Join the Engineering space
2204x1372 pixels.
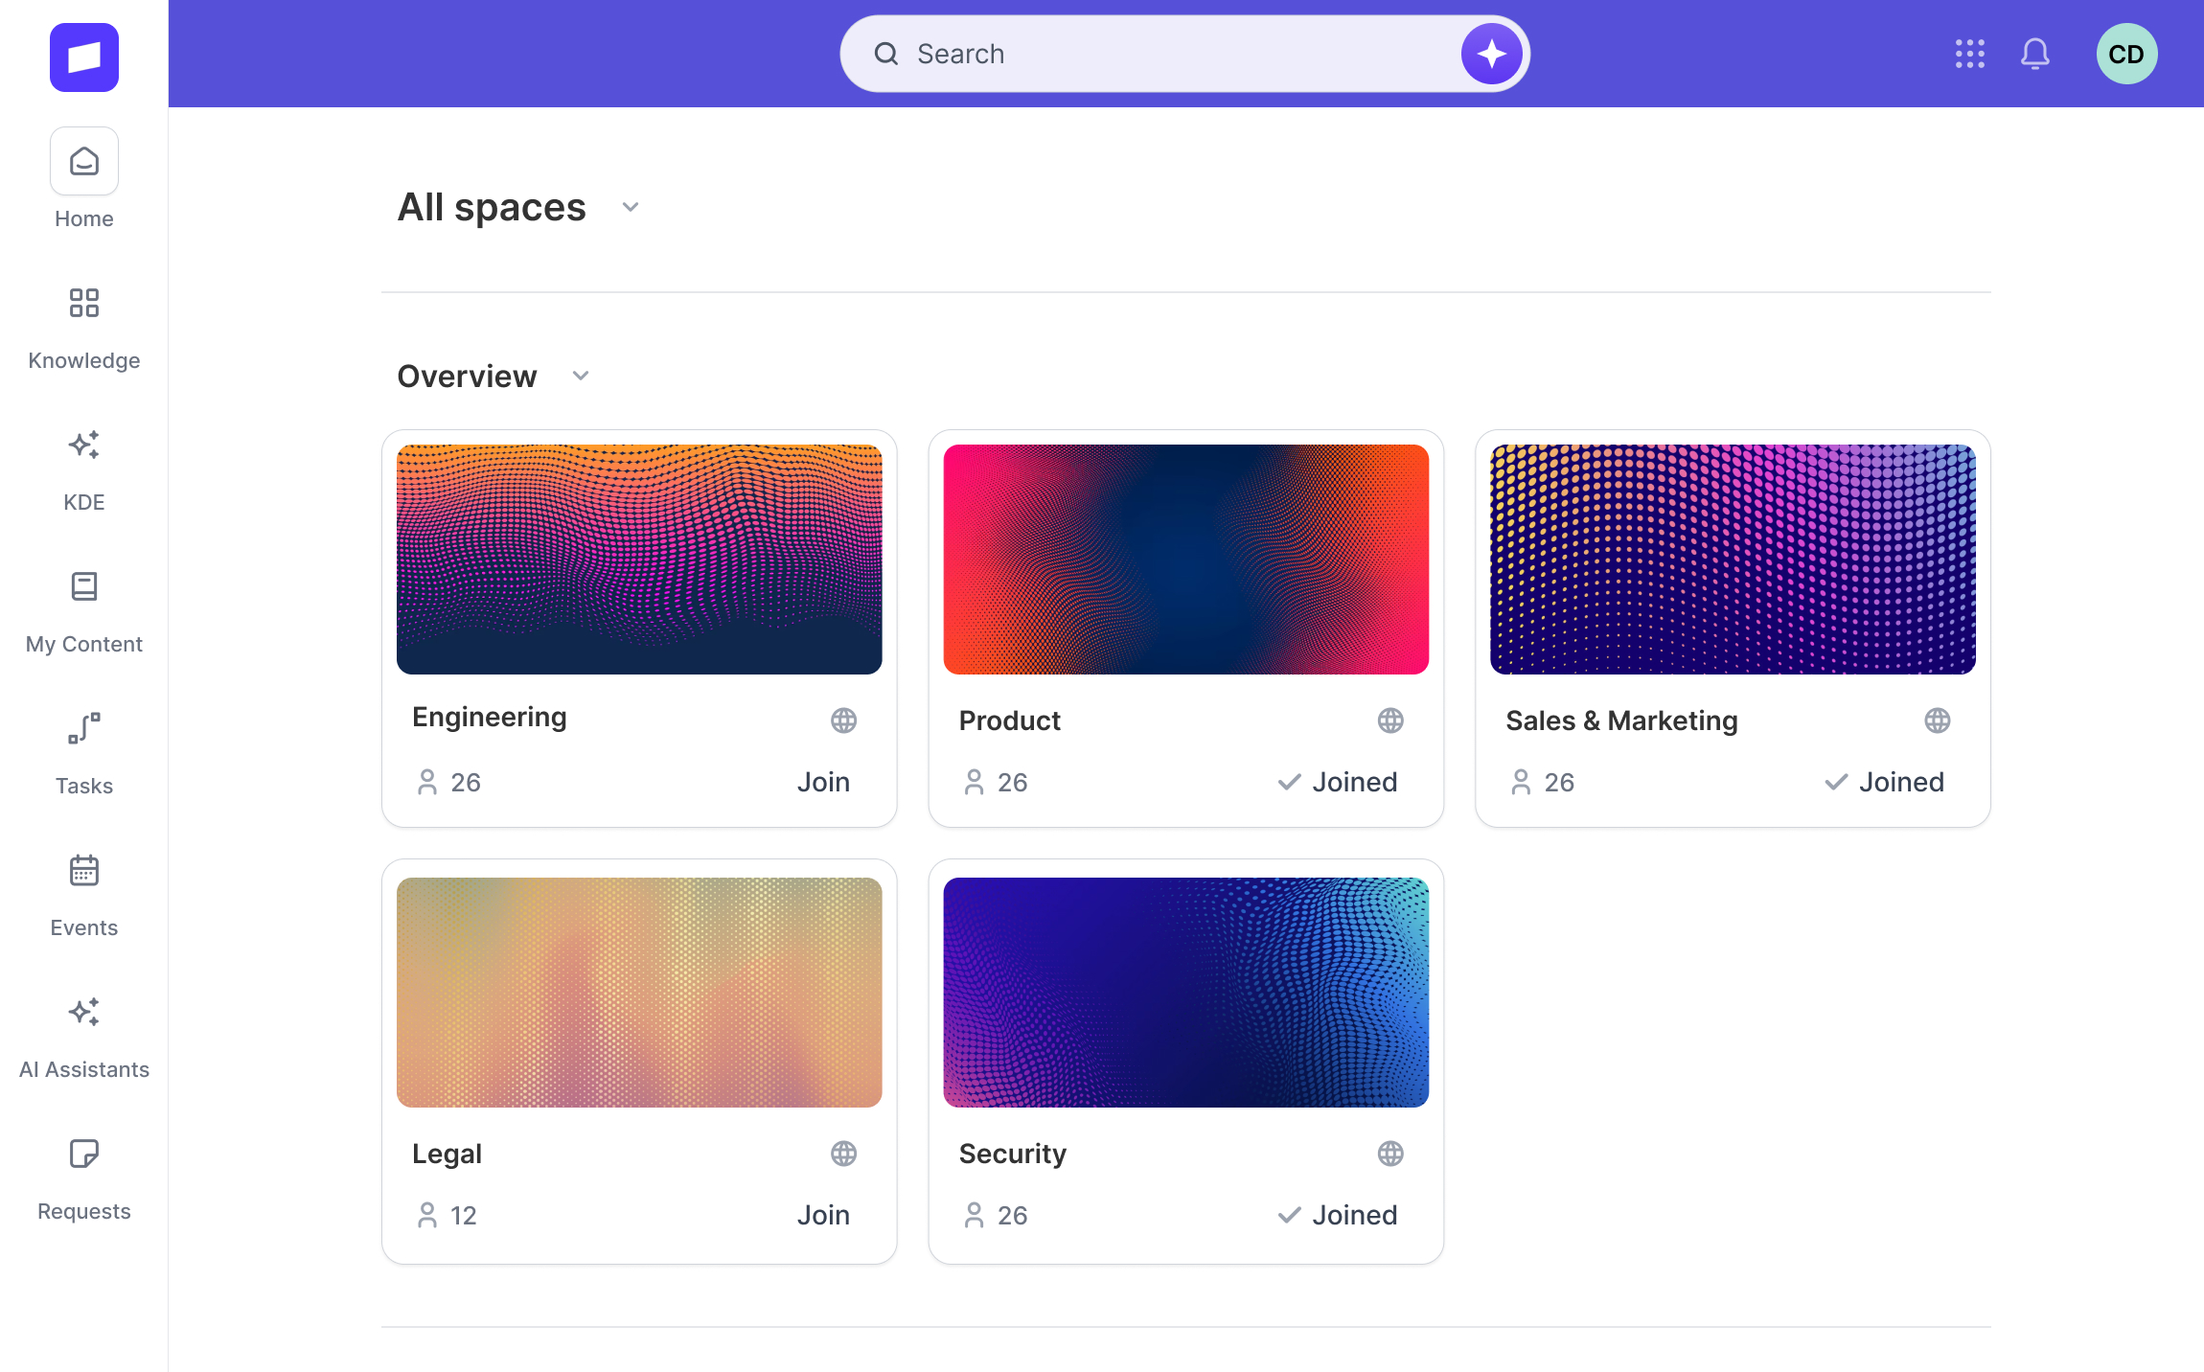[823, 782]
